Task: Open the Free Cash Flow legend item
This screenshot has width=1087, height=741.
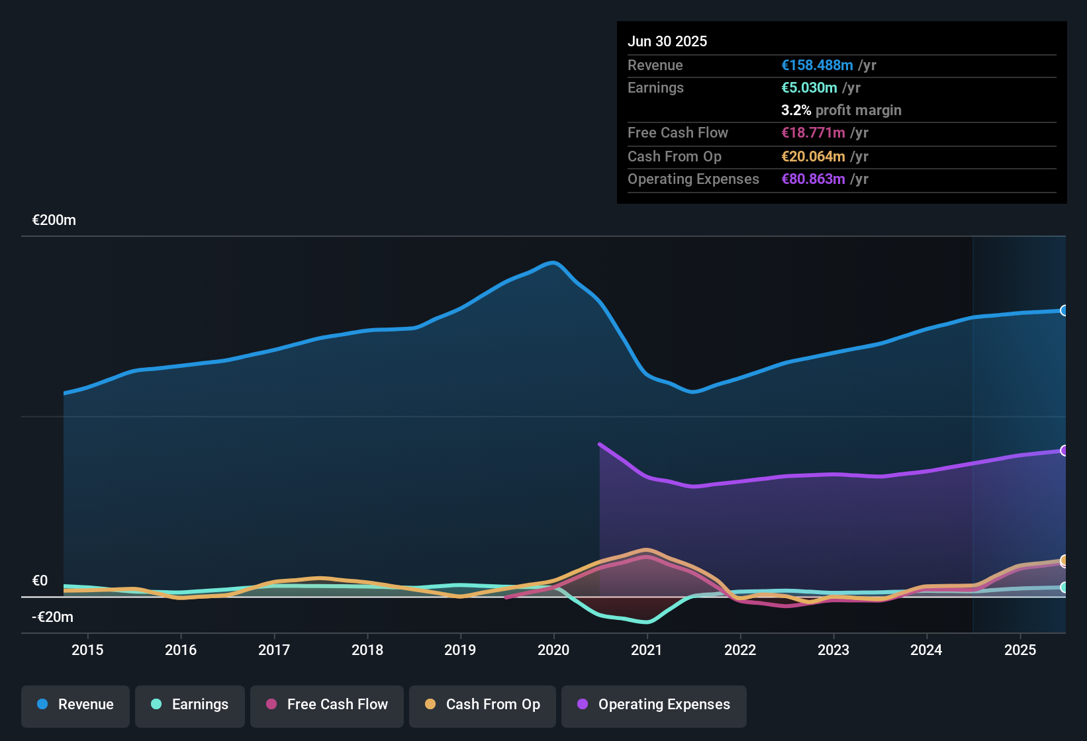Action: (x=326, y=705)
